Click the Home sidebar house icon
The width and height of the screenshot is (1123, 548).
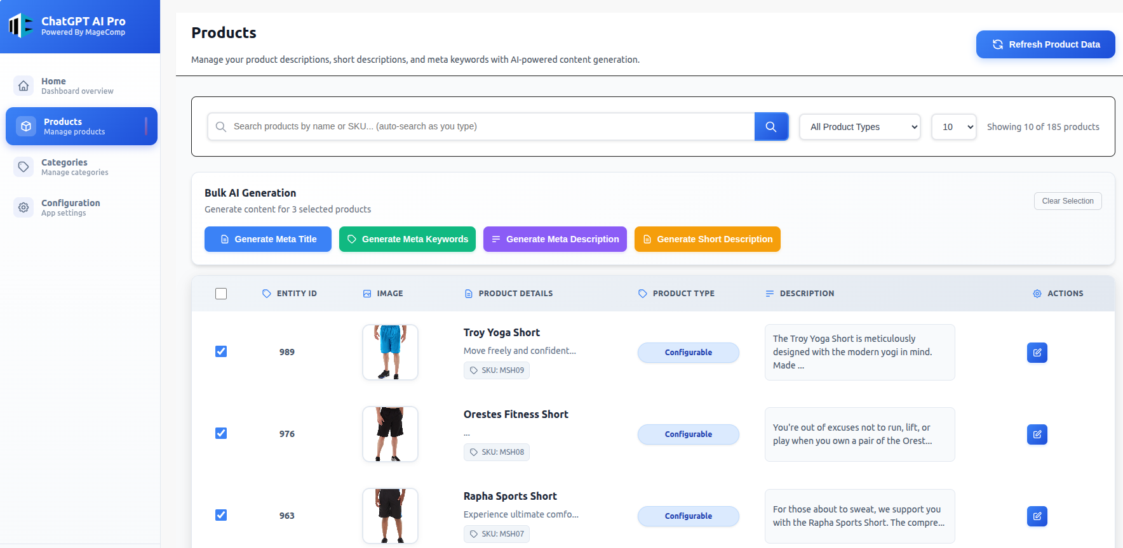pos(24,86)
